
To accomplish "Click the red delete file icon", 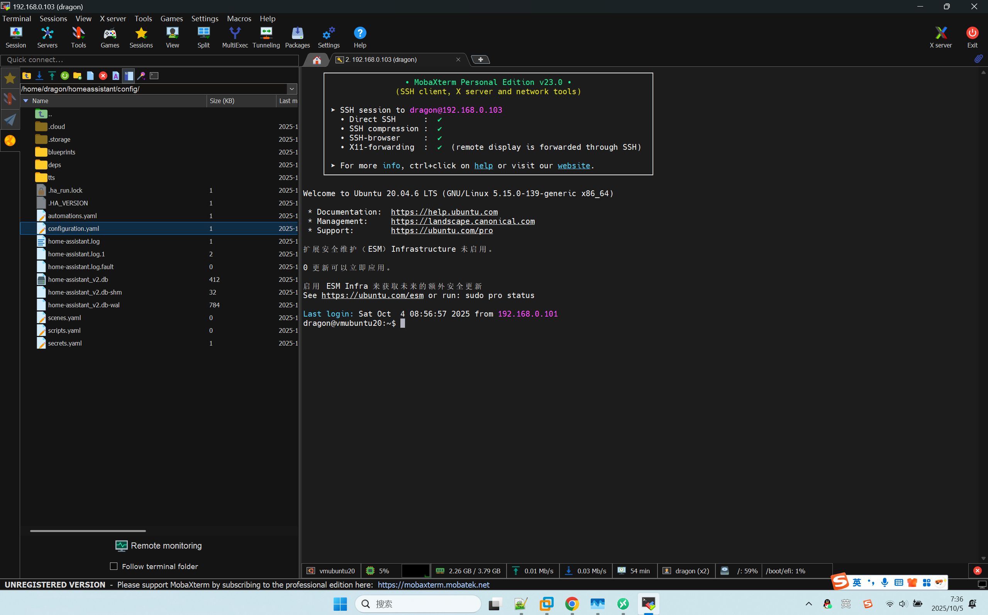I will [x=103, y=76].
